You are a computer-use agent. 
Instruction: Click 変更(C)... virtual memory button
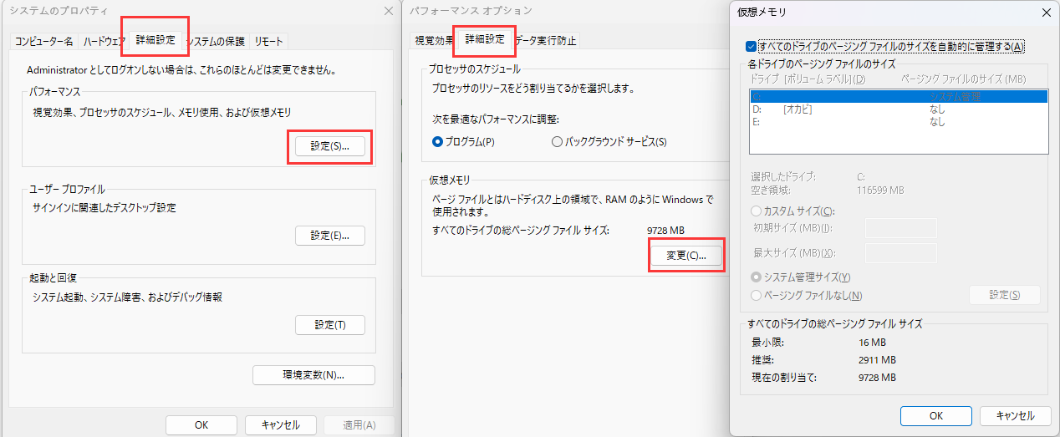click(686, 256)
